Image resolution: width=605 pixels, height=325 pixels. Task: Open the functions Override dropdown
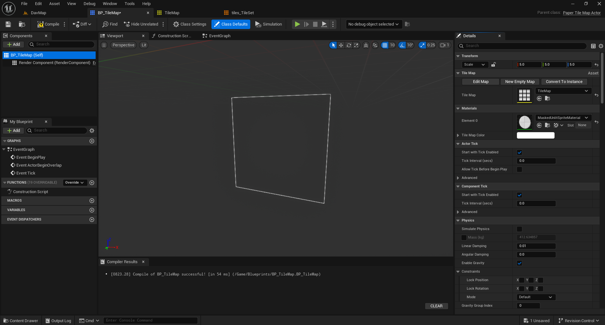coord(74,183)
